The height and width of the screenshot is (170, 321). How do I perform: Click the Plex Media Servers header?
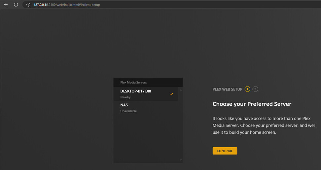tap(148, 83)
